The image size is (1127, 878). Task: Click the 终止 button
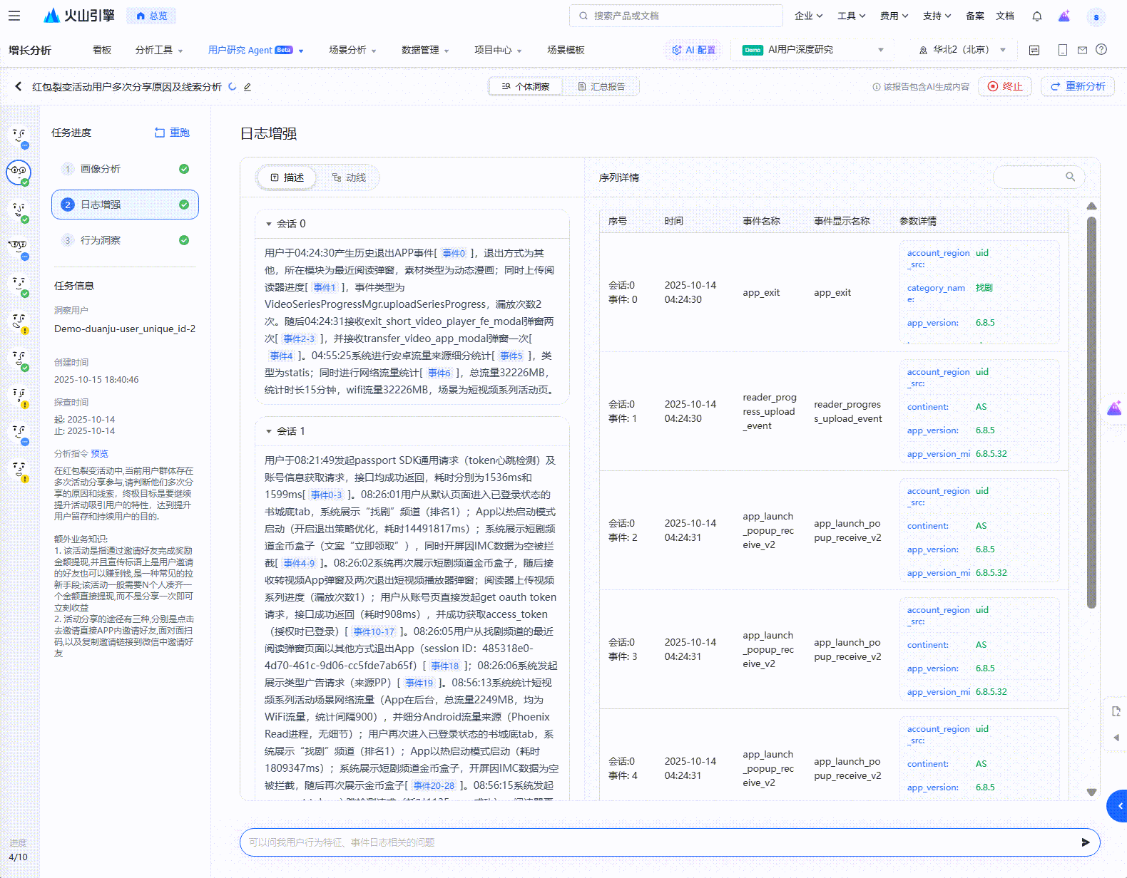point(1004,86)
